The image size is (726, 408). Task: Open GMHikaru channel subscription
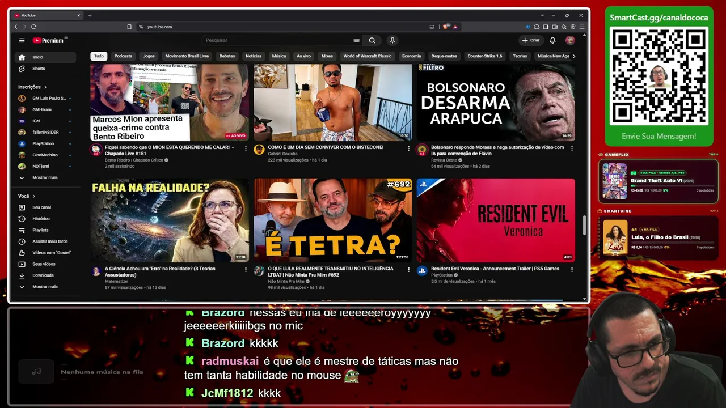pos(46,109)
